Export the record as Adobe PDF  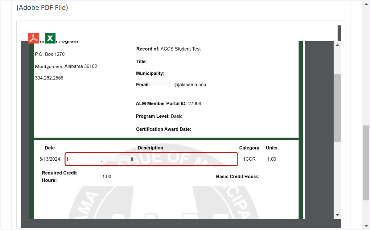click(x=34, y=38)
